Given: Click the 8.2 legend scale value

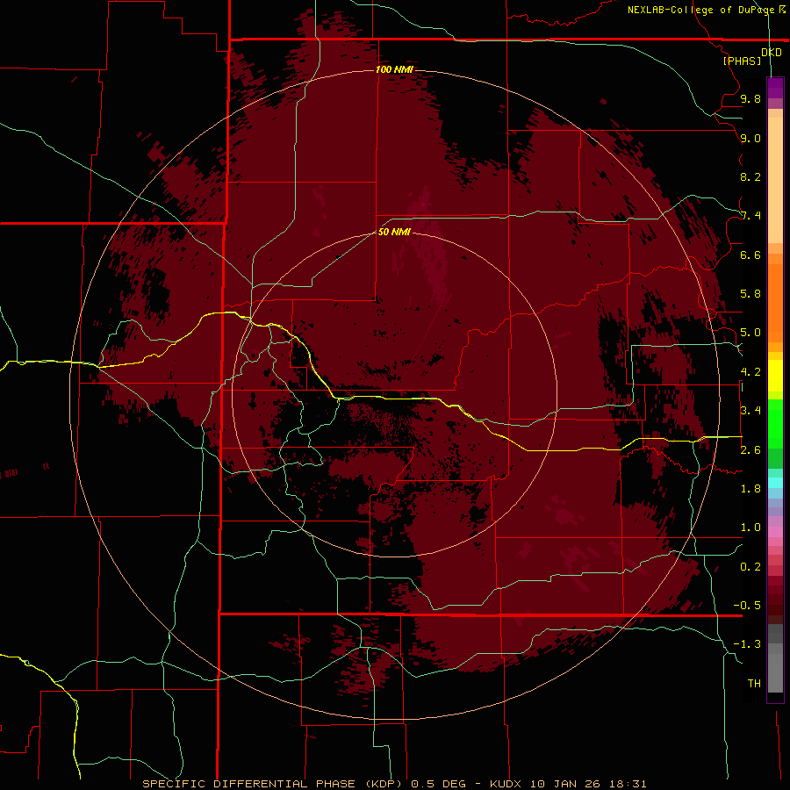Looking at the screenshot, I should click(x=750, y=176).
